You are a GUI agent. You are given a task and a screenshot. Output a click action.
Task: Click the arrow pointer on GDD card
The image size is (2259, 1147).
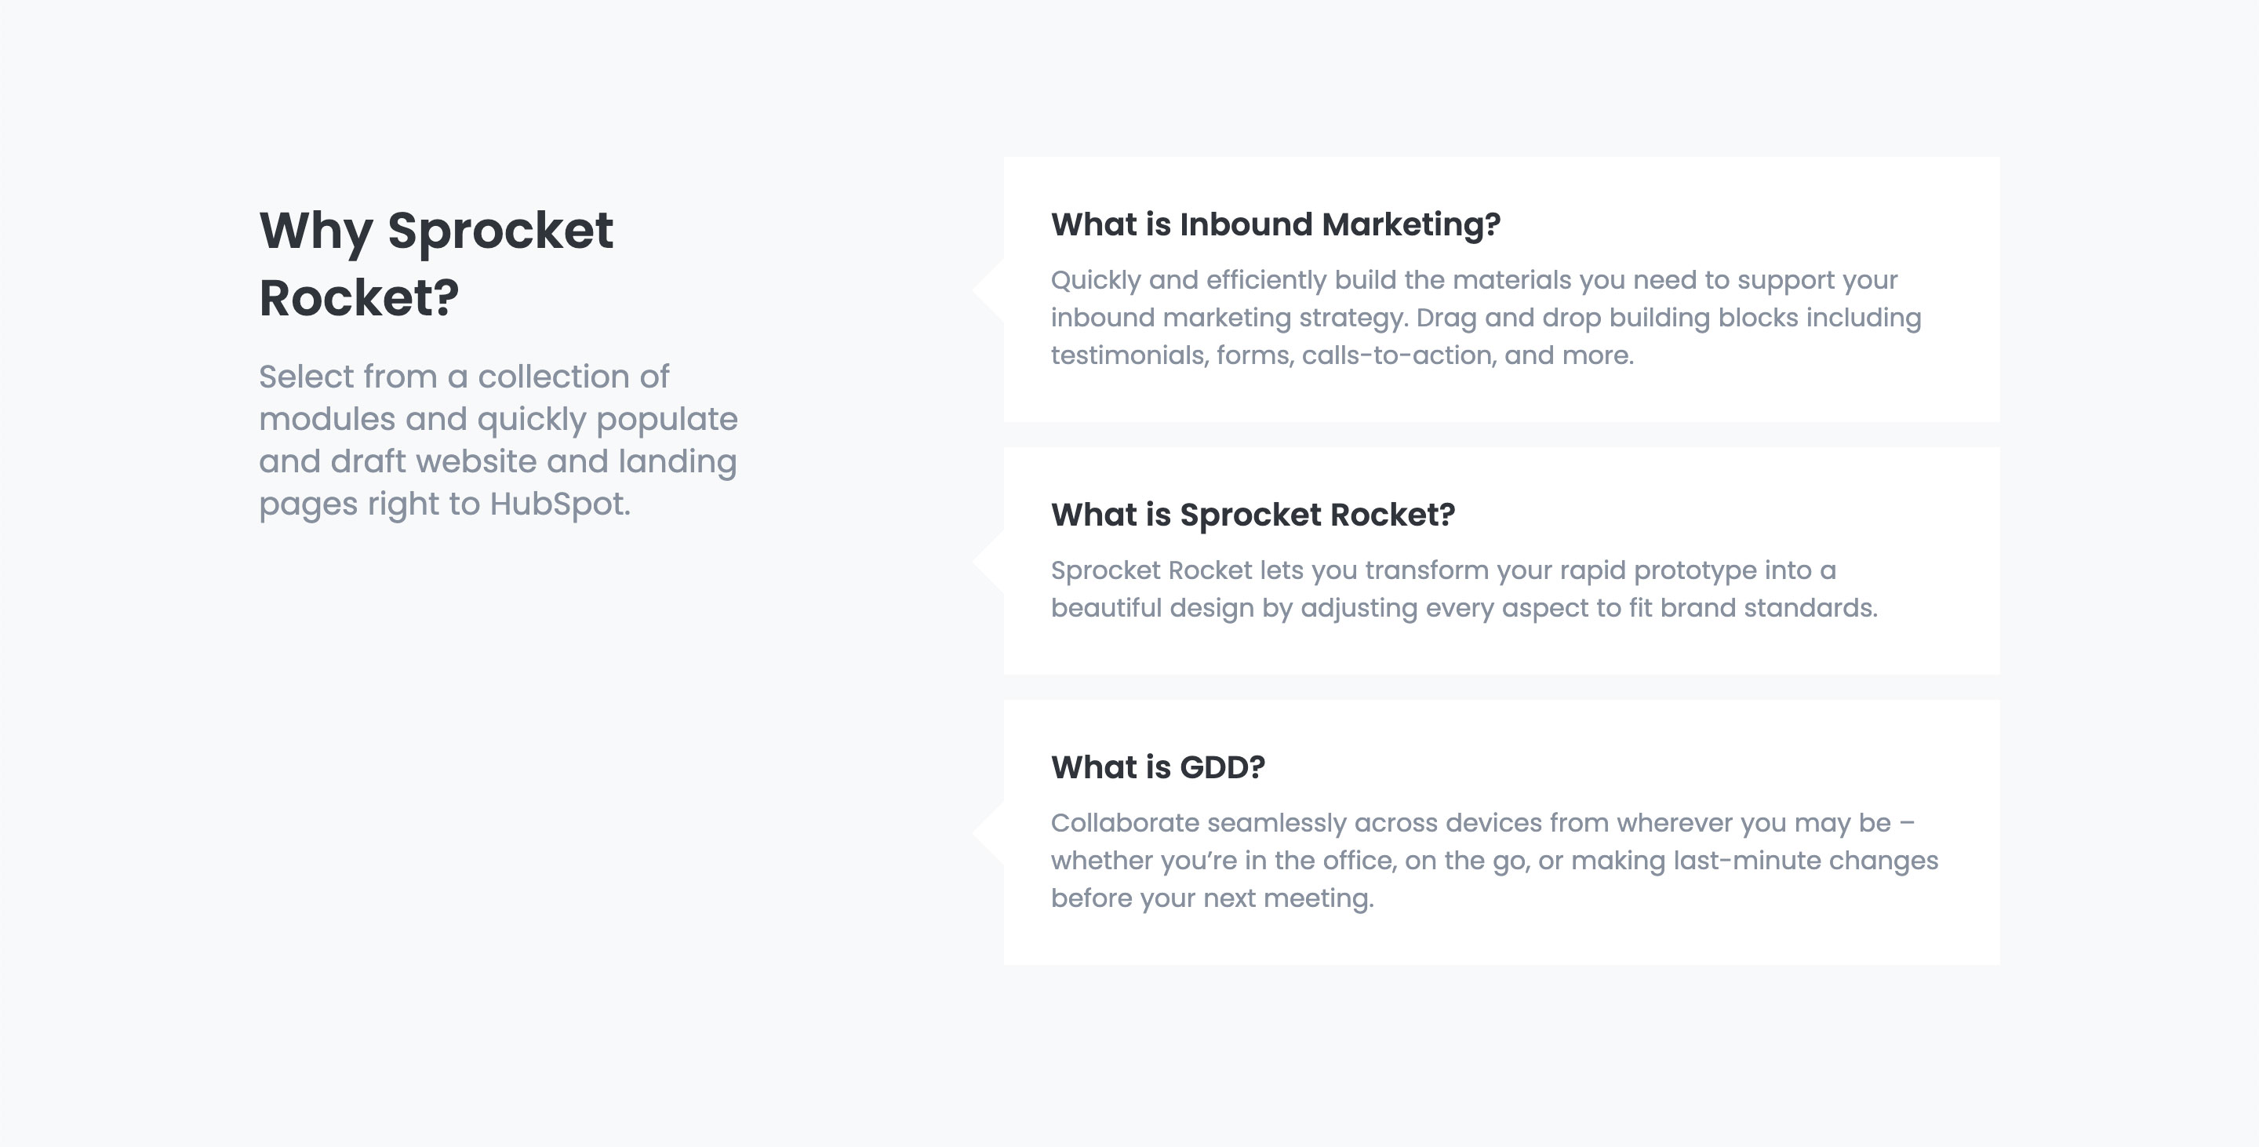988,833
